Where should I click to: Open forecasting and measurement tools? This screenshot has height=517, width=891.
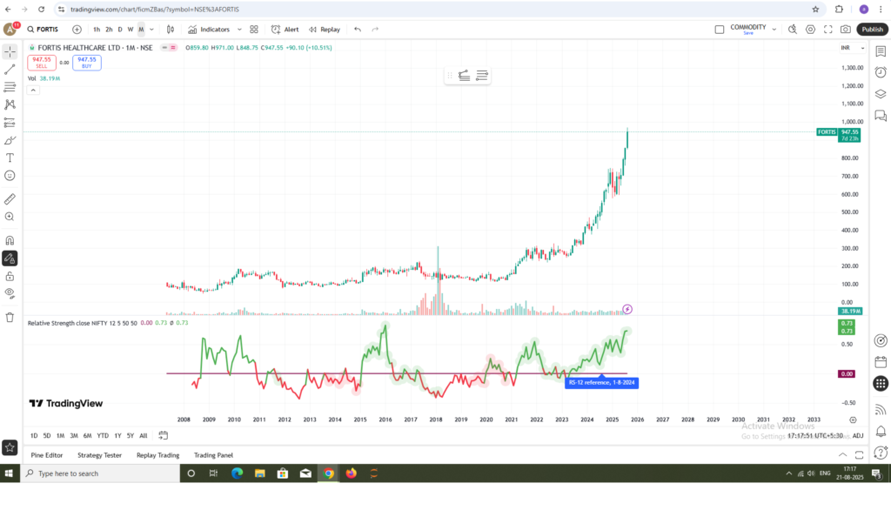[x=10, y=123]
